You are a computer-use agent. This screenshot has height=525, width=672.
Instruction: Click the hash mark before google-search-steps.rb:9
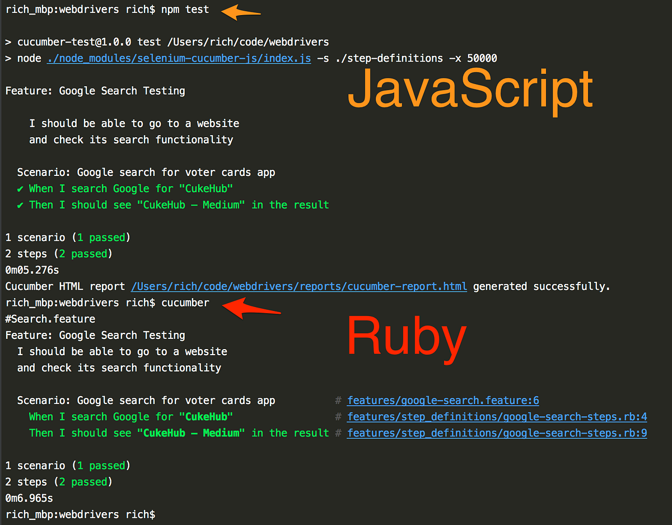point(337,433)
